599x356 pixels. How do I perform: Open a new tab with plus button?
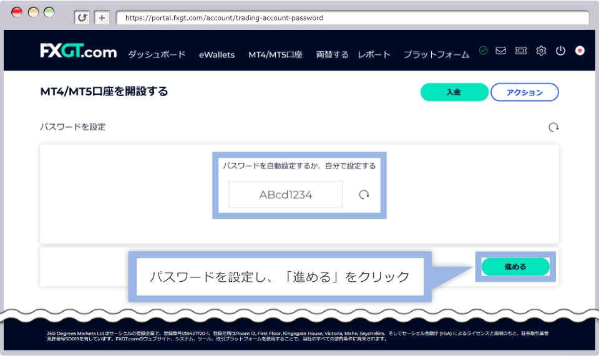pyautogui.click(x=102, y=17)
